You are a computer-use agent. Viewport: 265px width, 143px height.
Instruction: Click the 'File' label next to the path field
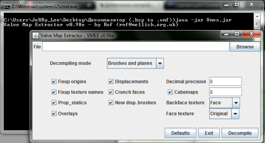[37, 47]
